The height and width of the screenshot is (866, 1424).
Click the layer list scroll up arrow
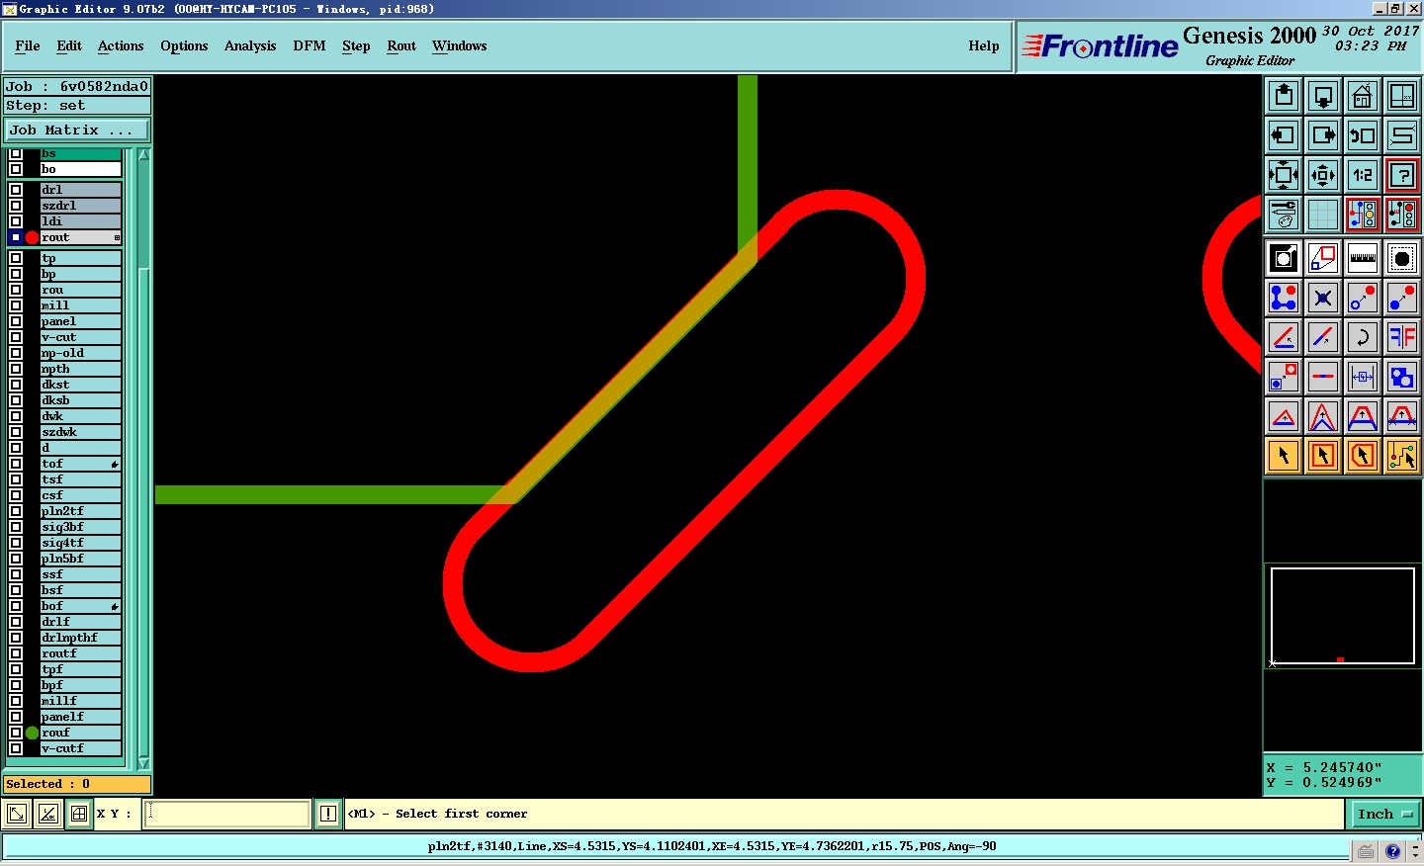(143, 155)
